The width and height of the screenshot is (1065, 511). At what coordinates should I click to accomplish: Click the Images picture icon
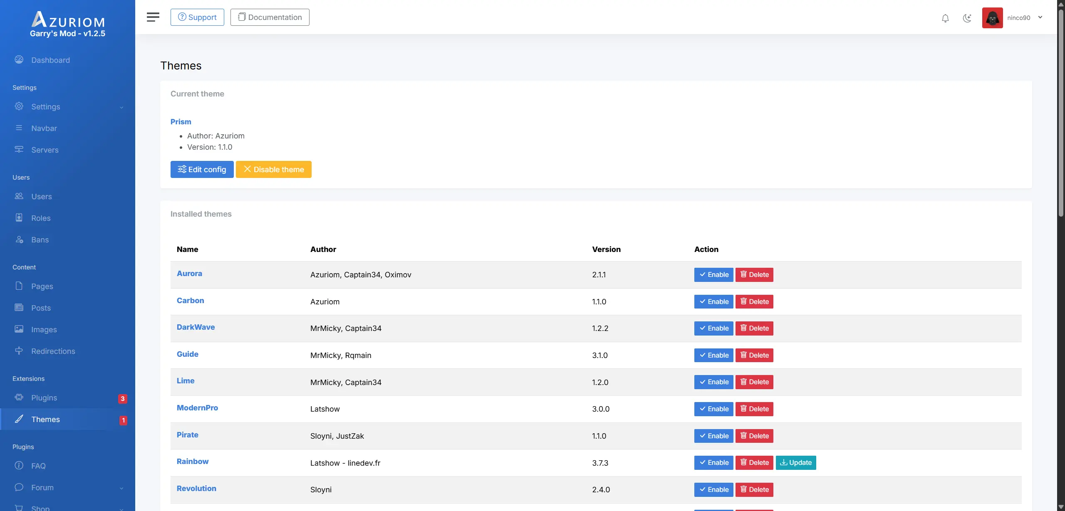click(19, 329)
